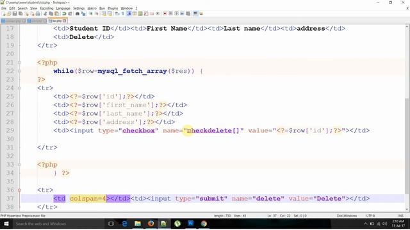Click Save recorded macro icon
The width and height of the screenshot is (410, 230).
(188, 13)
